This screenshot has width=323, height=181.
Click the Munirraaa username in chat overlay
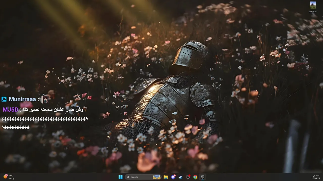pos(22,99)
